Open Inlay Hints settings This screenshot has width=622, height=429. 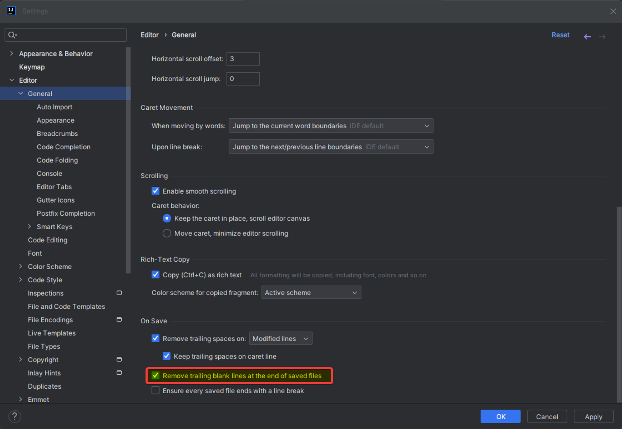pos(44,373)
